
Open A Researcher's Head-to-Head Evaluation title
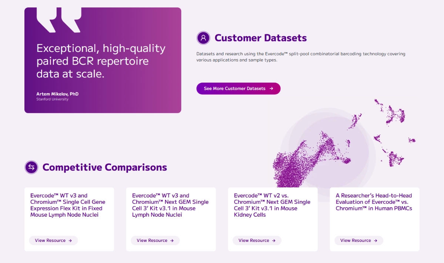coord(374,202)
